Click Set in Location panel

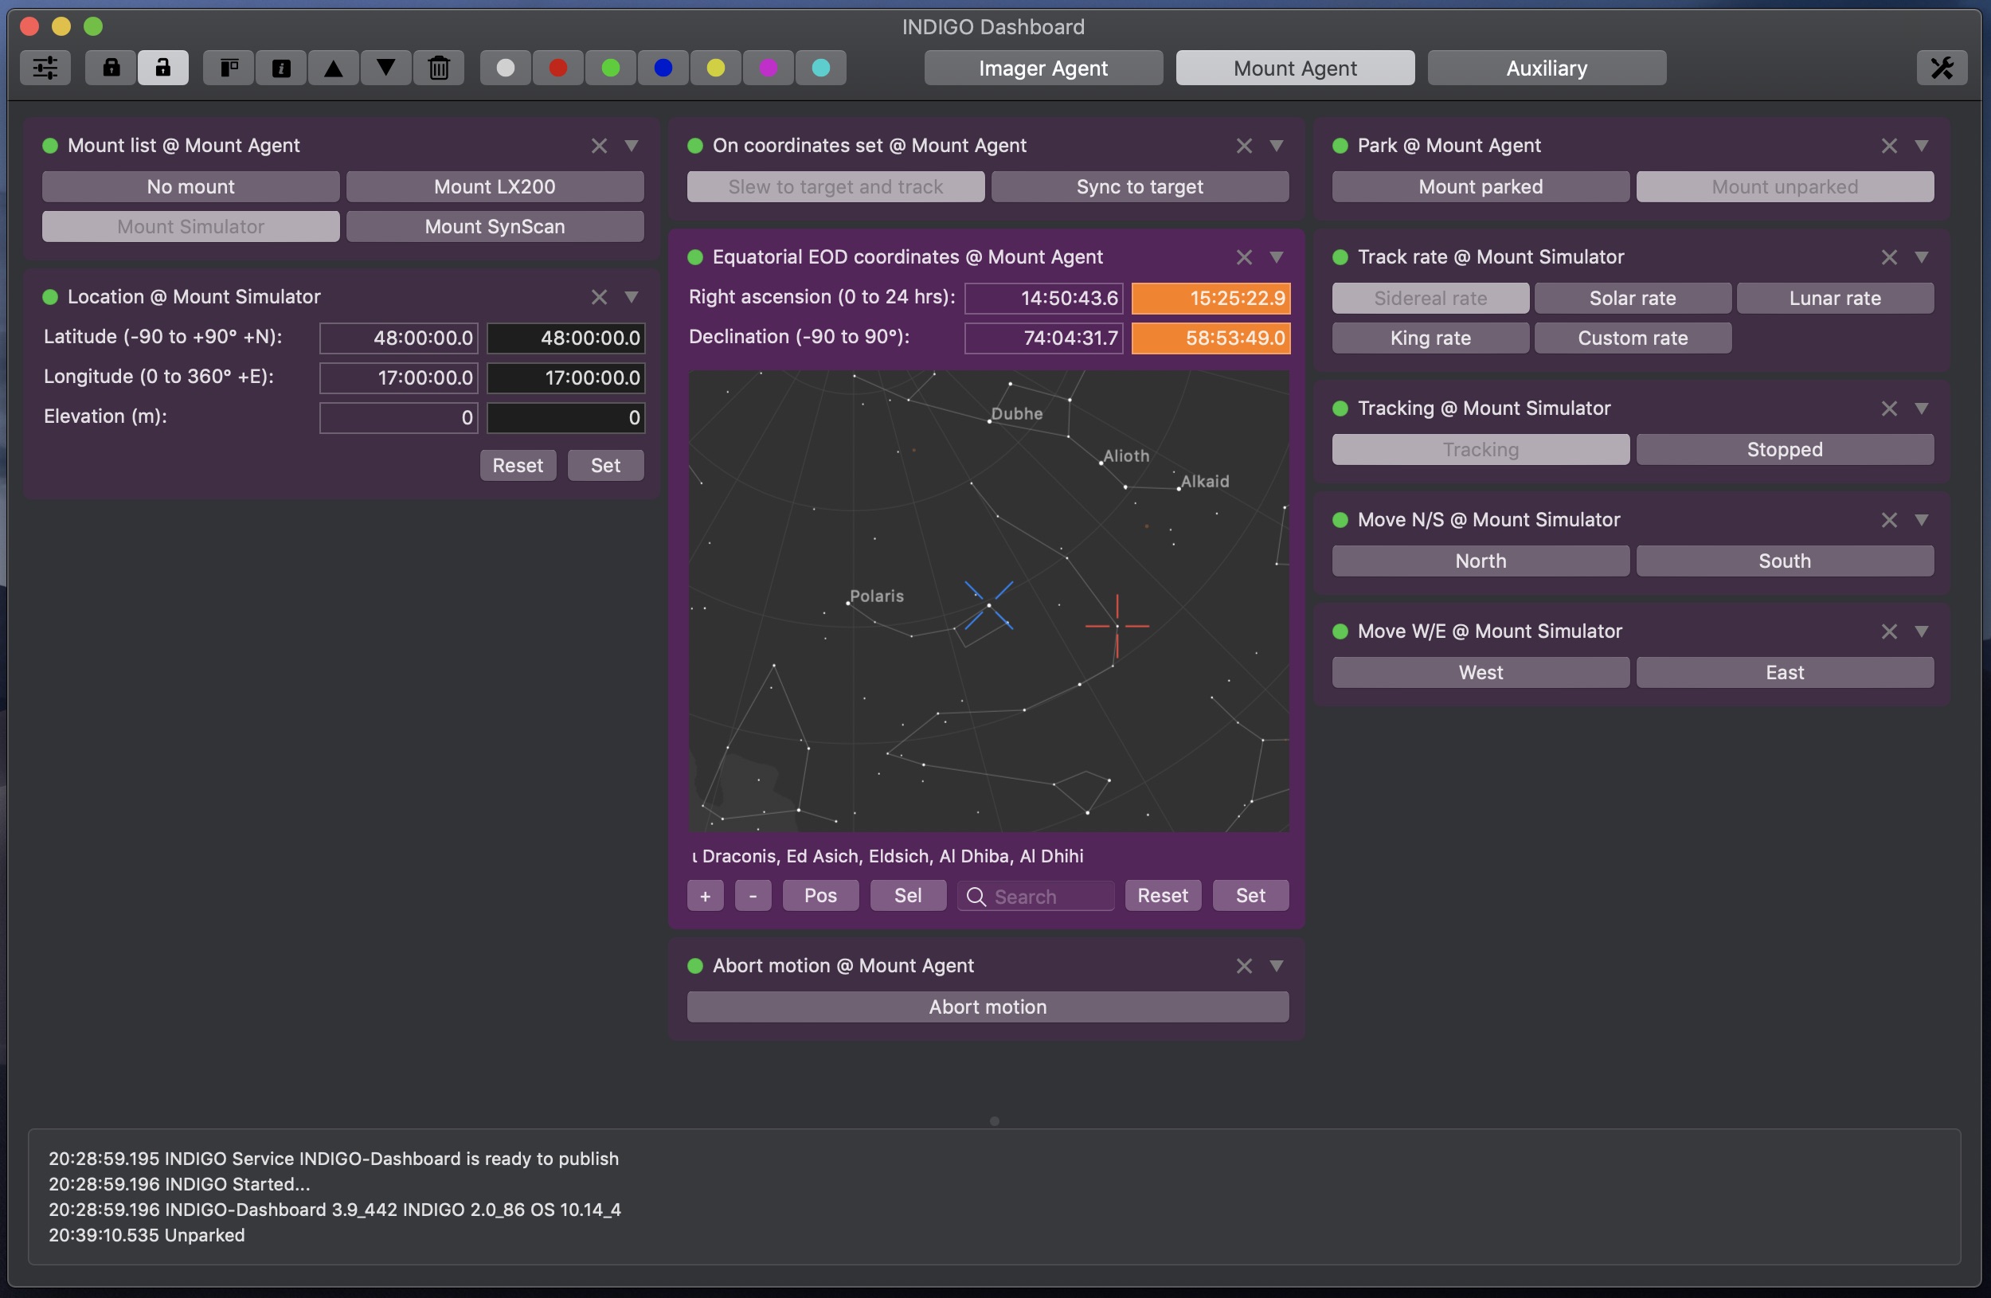click(606, 465)
